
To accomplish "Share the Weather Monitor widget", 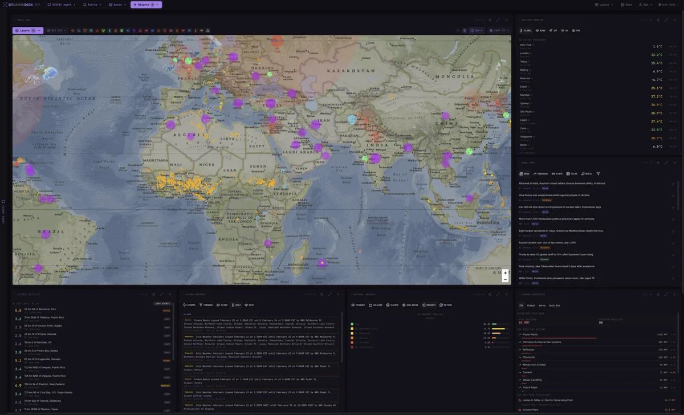I will (658, 20).
